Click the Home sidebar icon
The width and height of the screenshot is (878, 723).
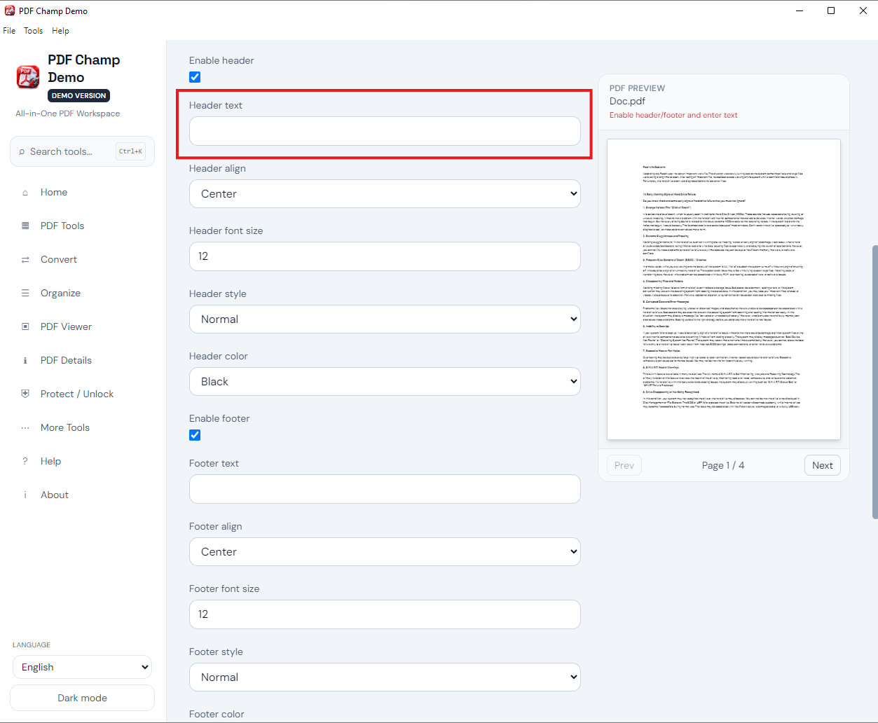click(x=25, y=193)
